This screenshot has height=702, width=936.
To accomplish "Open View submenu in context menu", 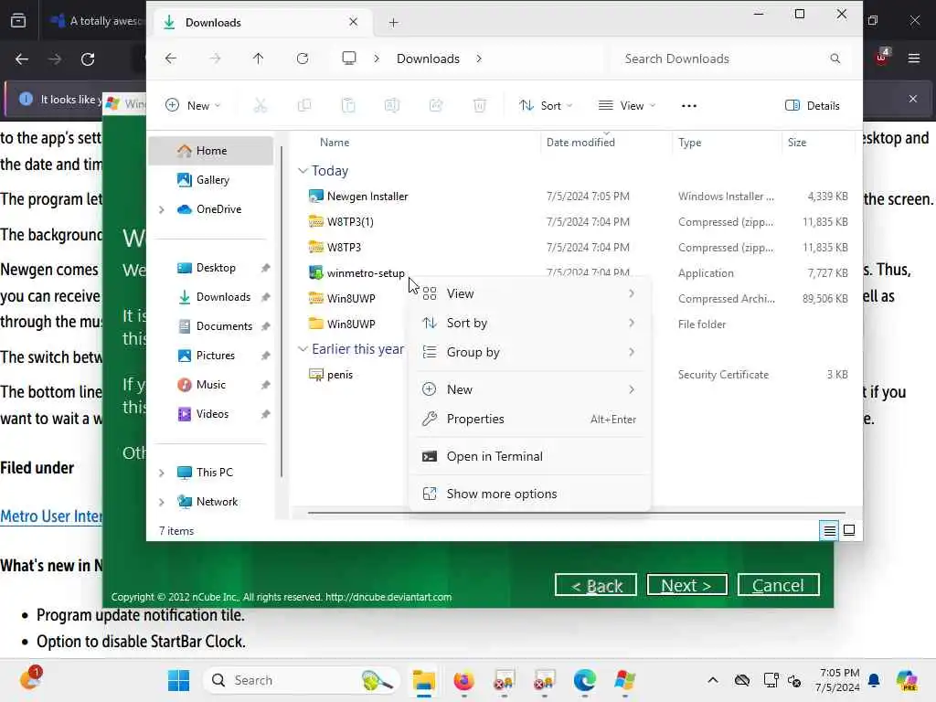I will pyautogui.click(x=529, y=293).
